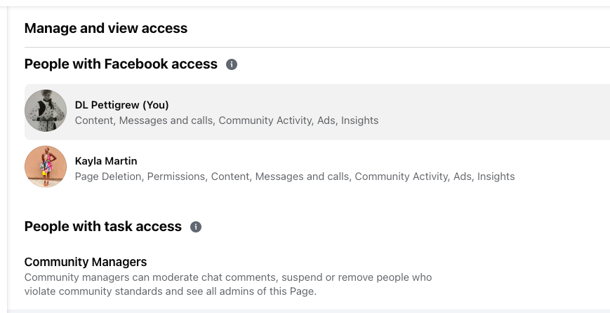Click "Content" in DL Pettigrew's access list

[x=95, y=120]
